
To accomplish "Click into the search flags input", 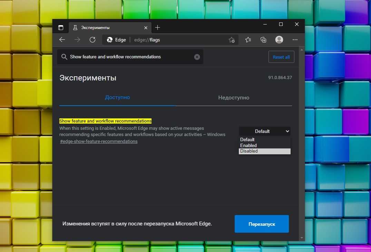I will point(130,57).
